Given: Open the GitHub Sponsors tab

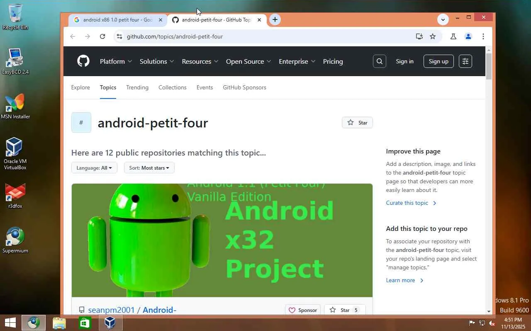Looking at the screenshot, I should (244, 87).
